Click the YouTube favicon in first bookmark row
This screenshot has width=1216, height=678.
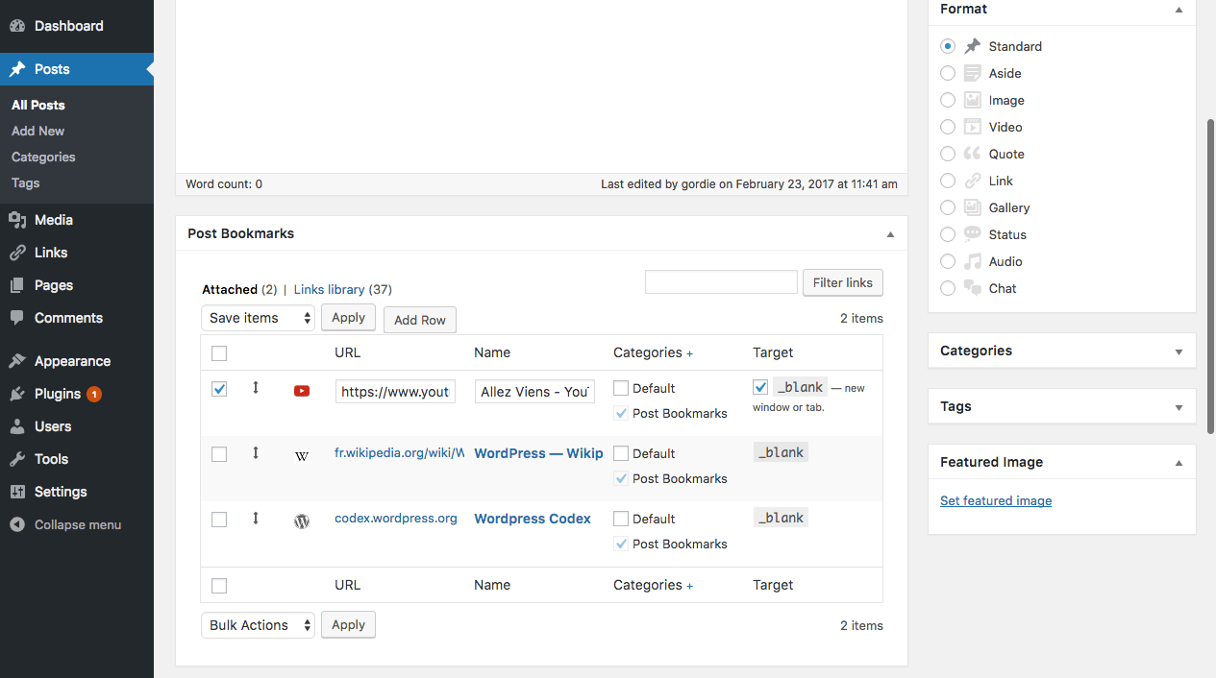302,391
